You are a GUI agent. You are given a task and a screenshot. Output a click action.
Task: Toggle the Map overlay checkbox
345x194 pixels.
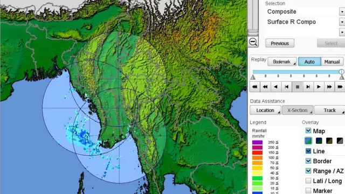click(x=308, y=131)
